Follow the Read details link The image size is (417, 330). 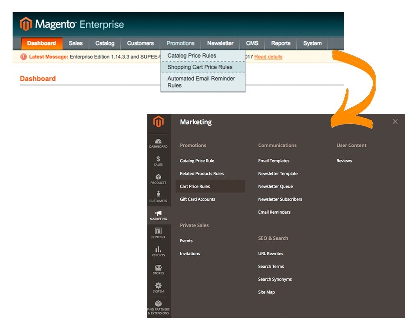[268, 56]
